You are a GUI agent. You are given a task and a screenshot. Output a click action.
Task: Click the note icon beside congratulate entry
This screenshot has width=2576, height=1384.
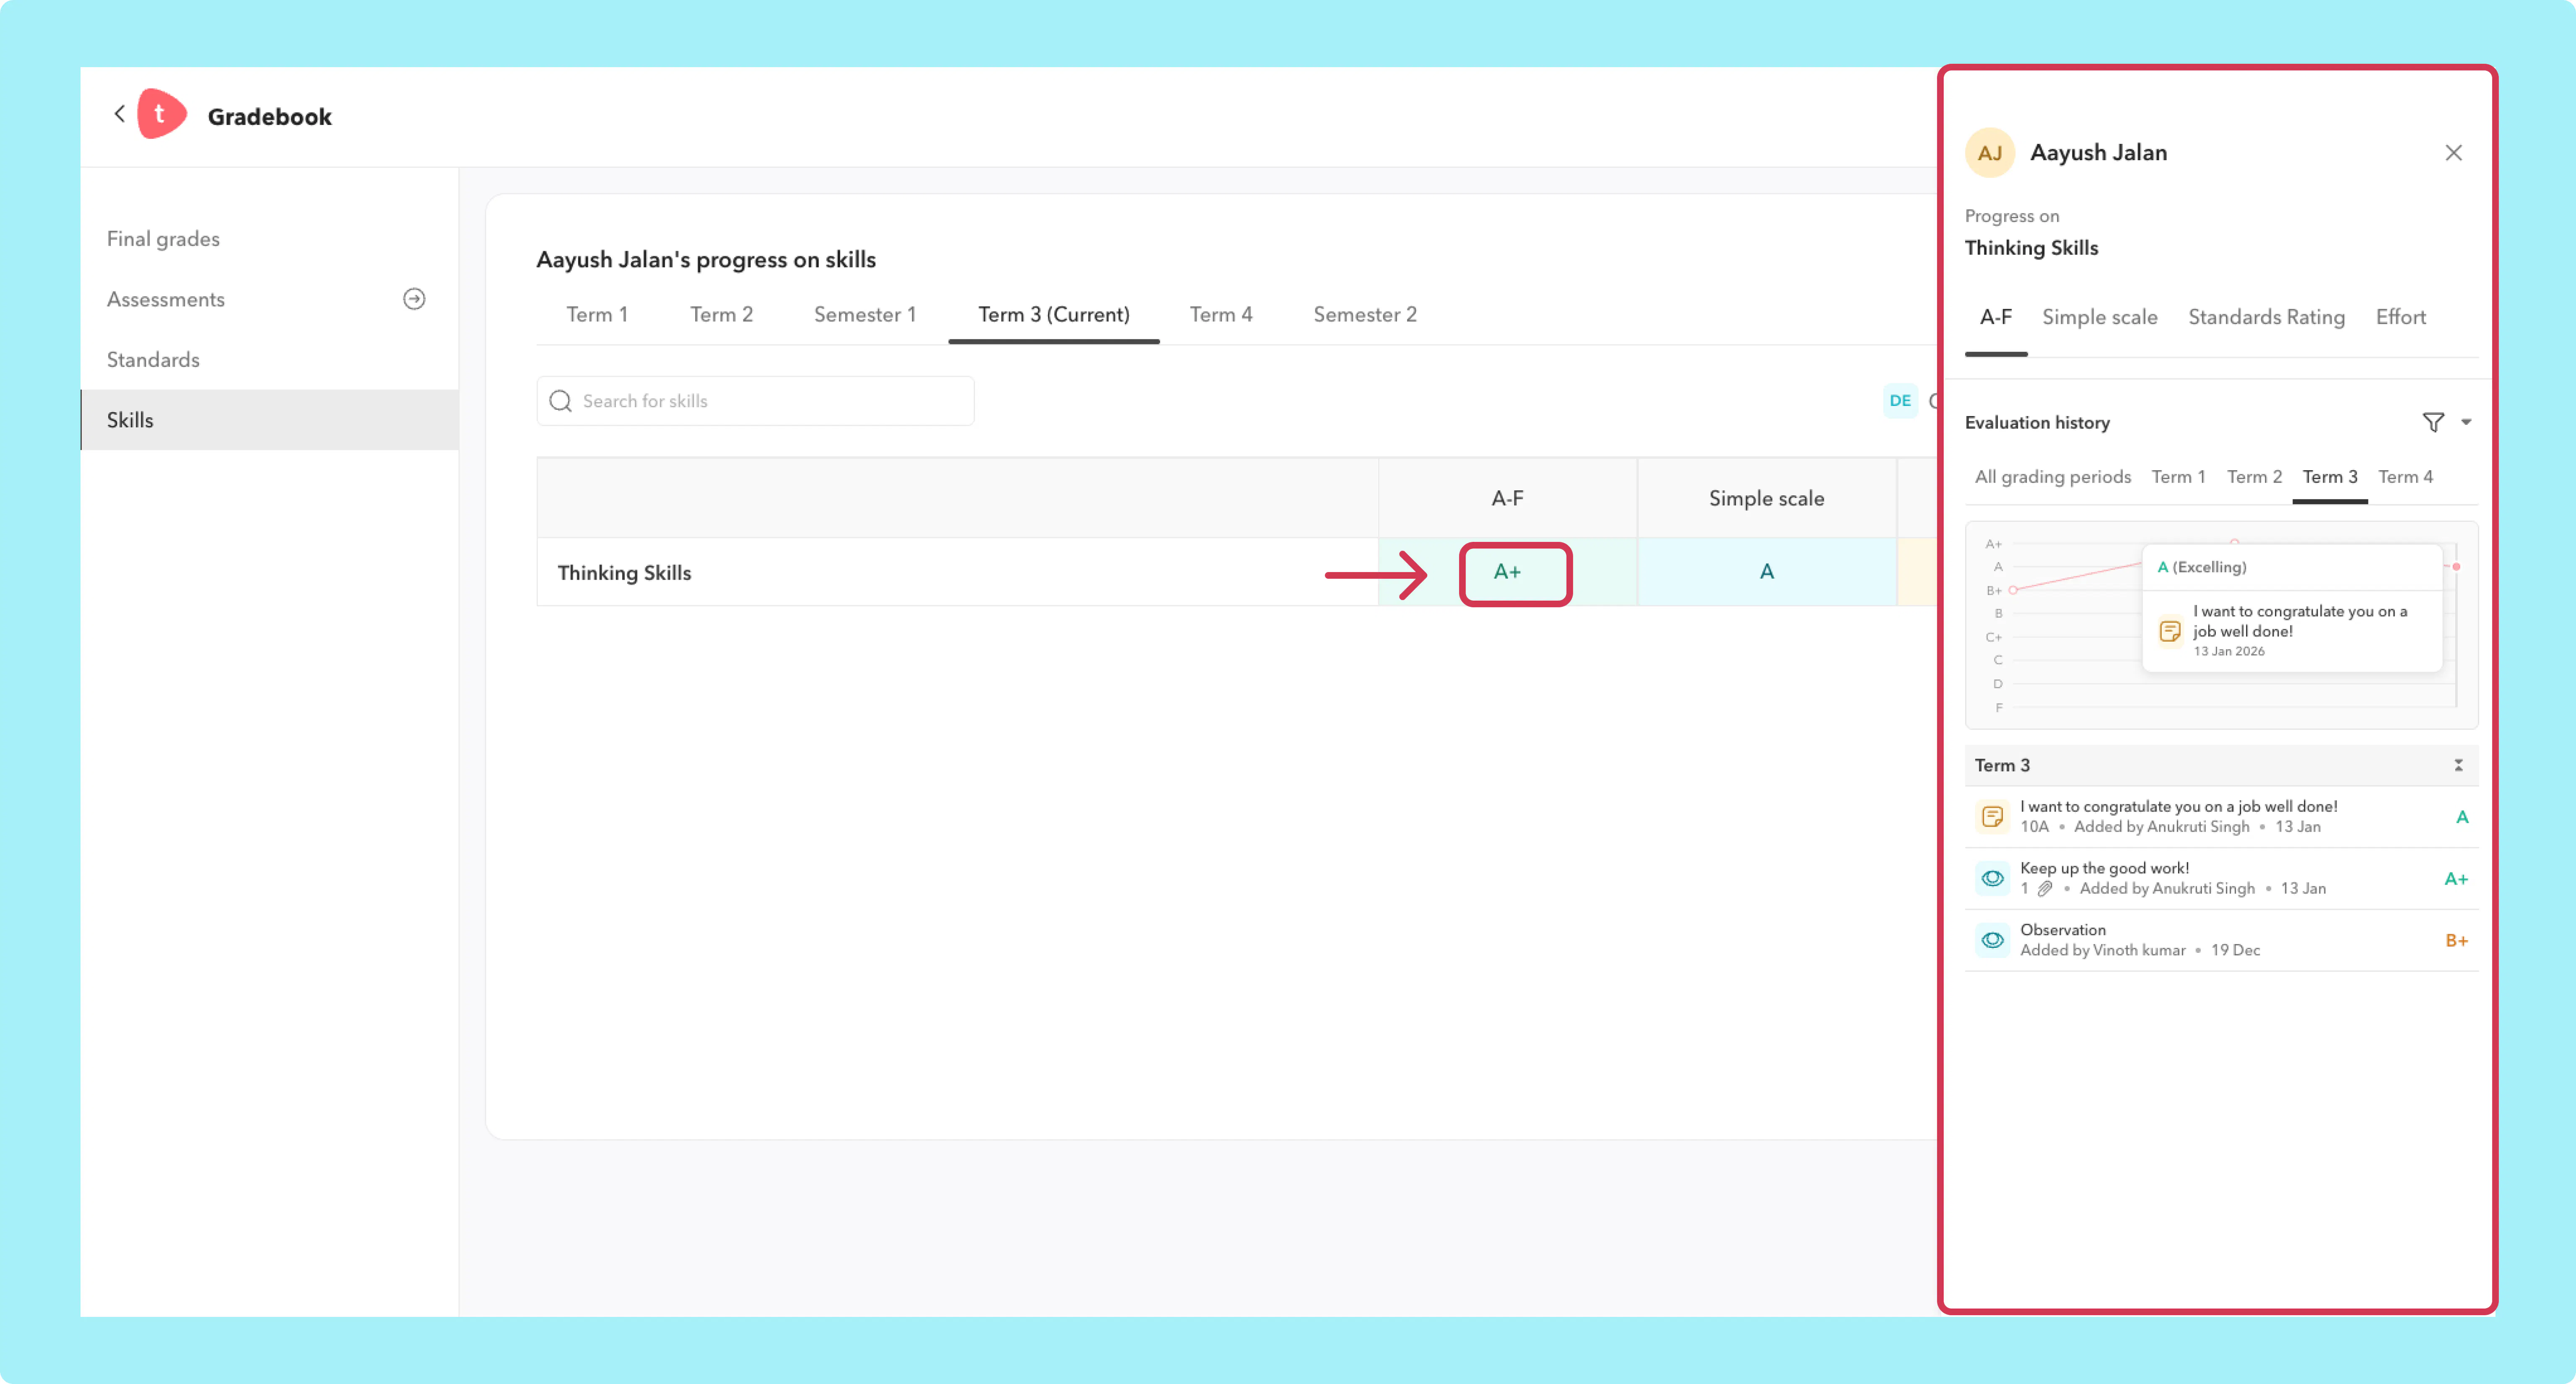click(1992, 817)
